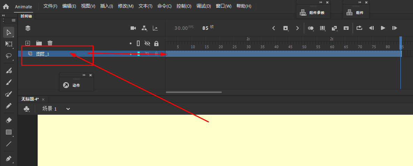Create a new layer
The width and height of the screenshot is (413, 166).
point(28,43)
